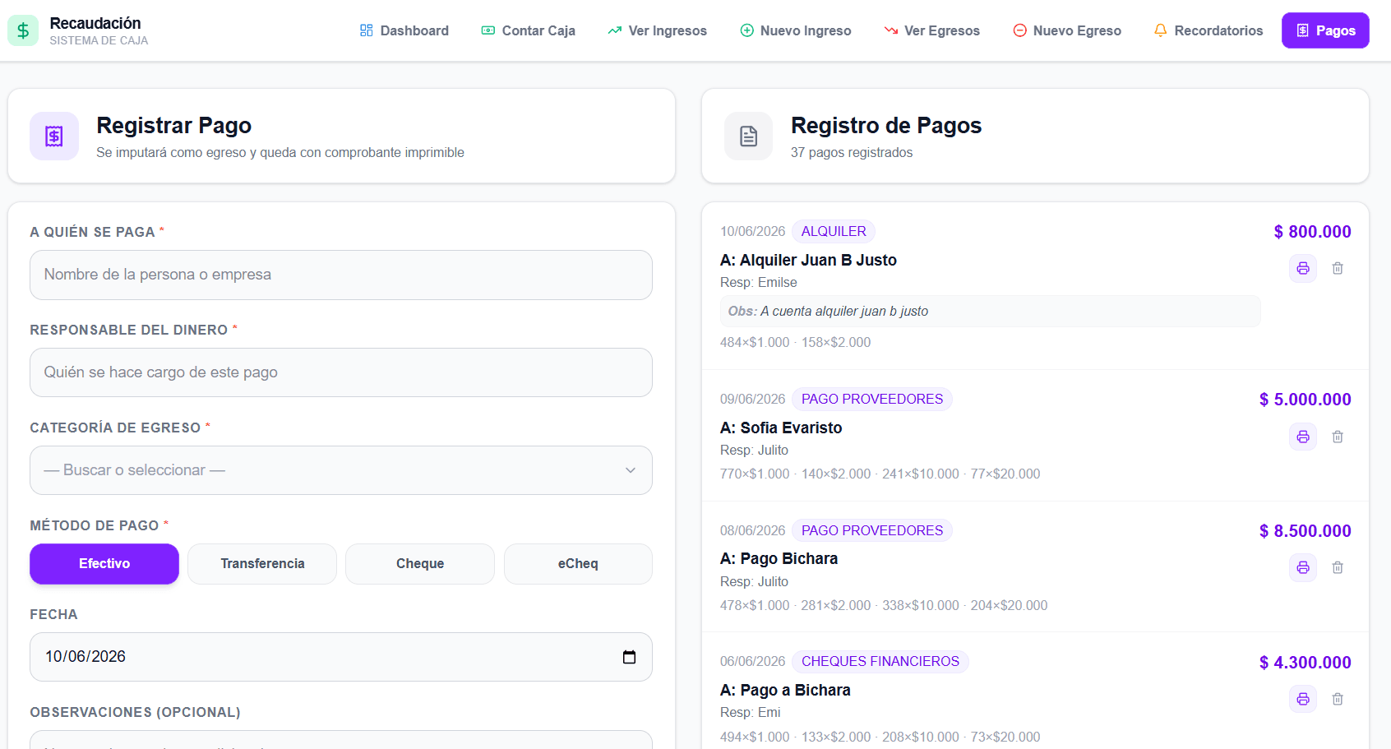Print the Sofia Evaristo payment receipt
1391x749 pixels.
(1303, 437)
